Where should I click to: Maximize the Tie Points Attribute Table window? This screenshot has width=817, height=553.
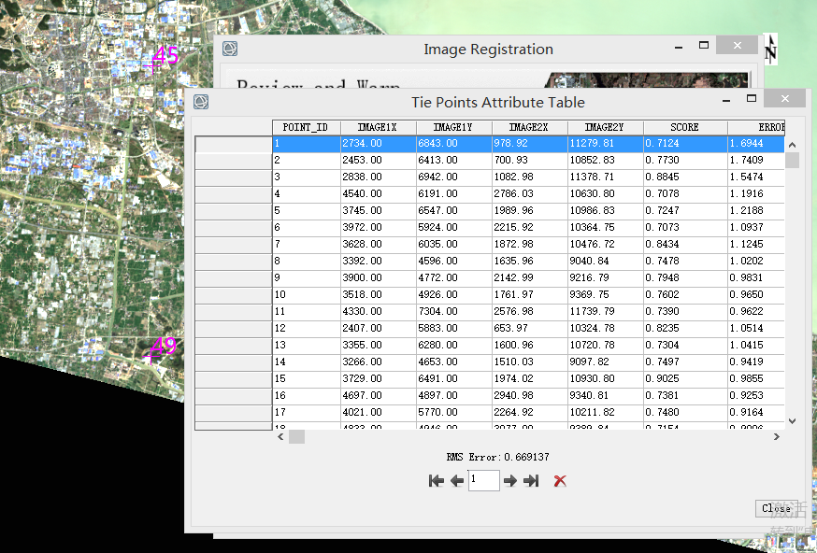click(751, 99)
